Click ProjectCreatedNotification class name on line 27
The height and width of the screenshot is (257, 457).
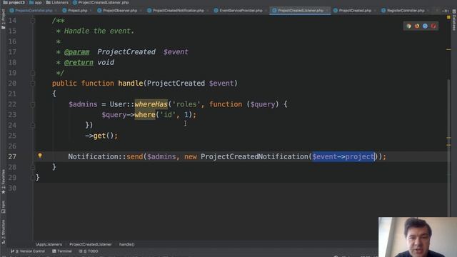pos(254,157)
